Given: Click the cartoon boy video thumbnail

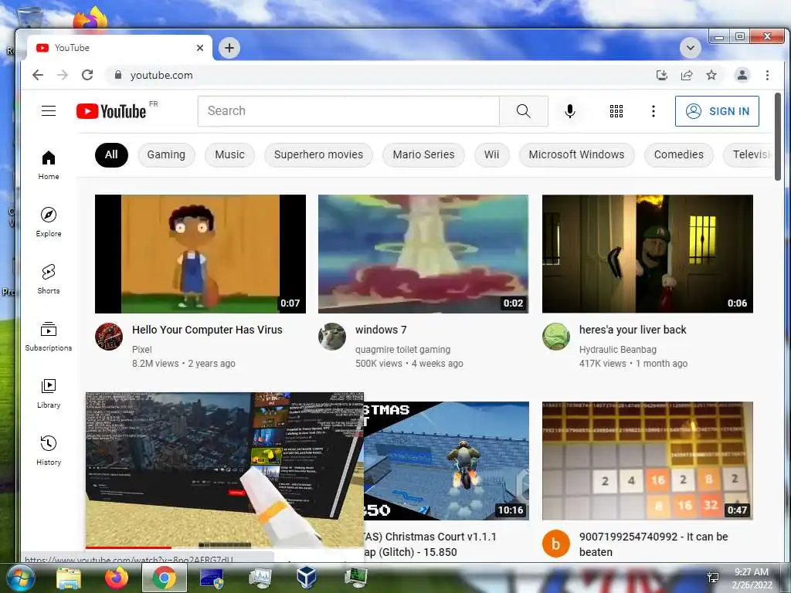Looking at the screenshot, I should [x=200, y=253].
